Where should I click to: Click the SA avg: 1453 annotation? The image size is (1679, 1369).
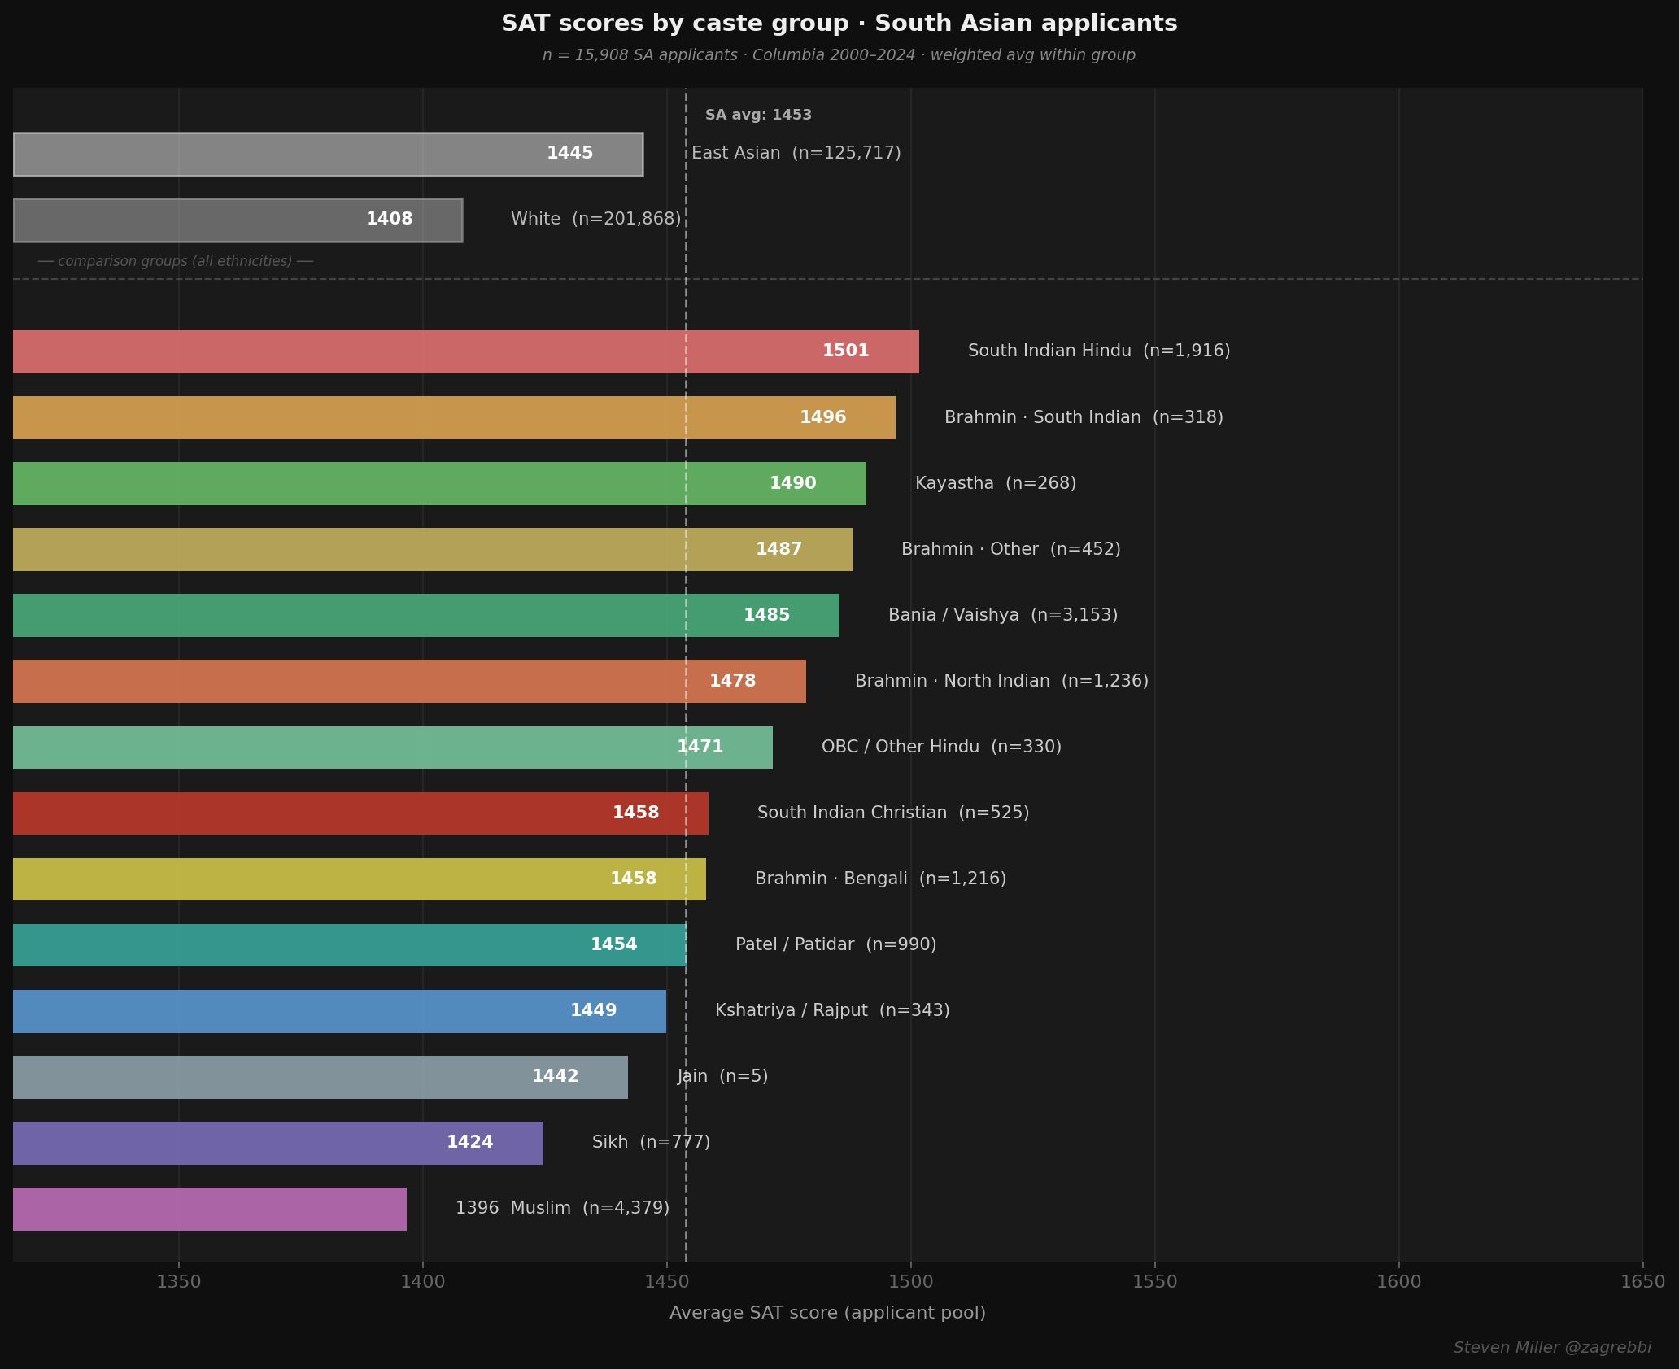click(758, 115)
